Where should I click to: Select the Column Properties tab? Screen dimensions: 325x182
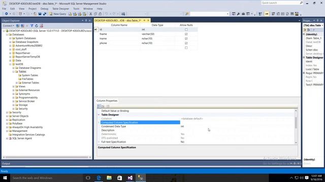107,101
